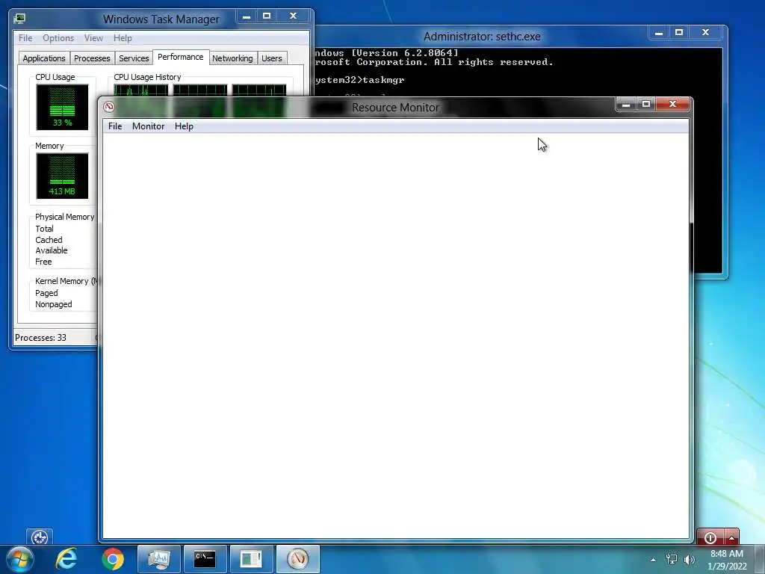Click Processes: 33 status text
Screen dimensions: 765x574
pyautogui.click(x=40, y=338)
